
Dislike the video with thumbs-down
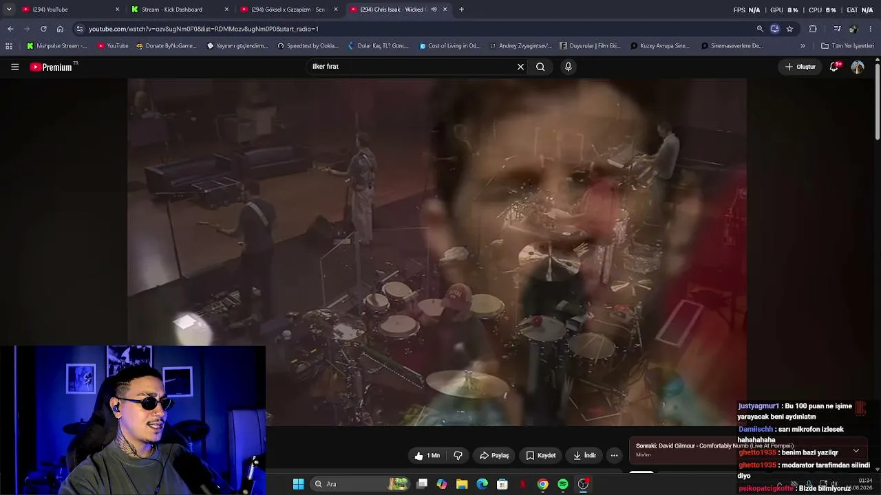(458, 455)
